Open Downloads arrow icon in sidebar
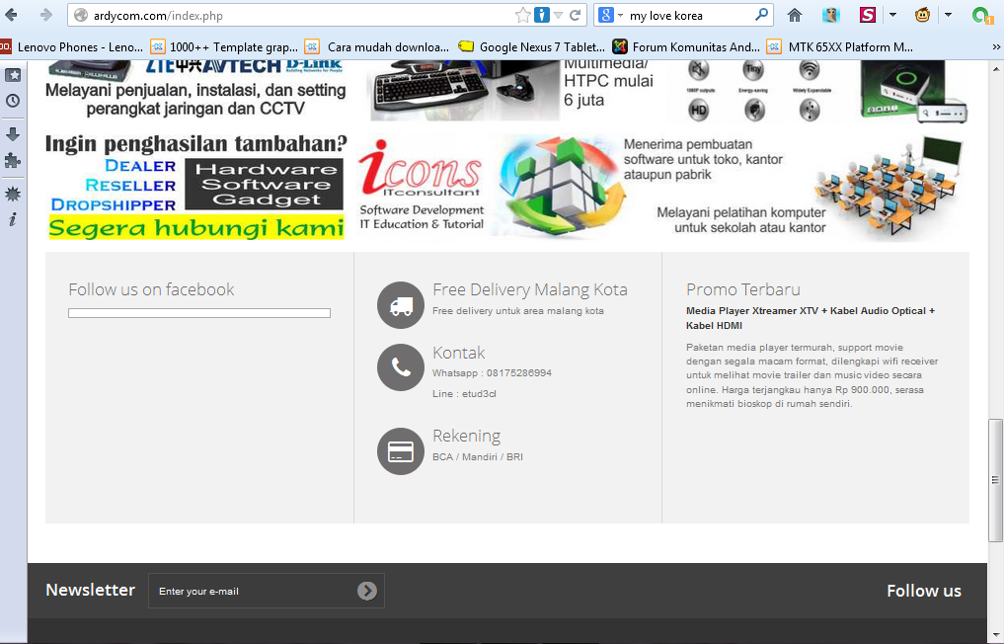Screen dimensions: 1005x644 pyautogui.click(x=13, y=134)
